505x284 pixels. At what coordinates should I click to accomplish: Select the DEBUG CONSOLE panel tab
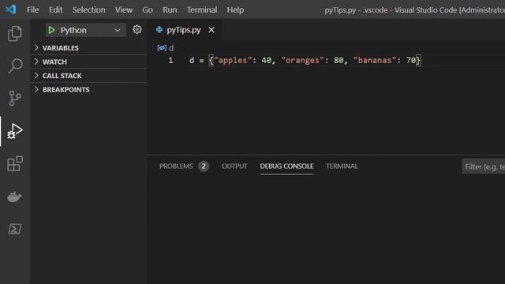tap(286, 166)
